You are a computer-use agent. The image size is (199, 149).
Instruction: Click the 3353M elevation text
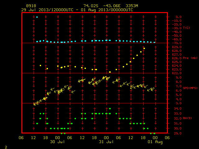[x=132, y=6]
